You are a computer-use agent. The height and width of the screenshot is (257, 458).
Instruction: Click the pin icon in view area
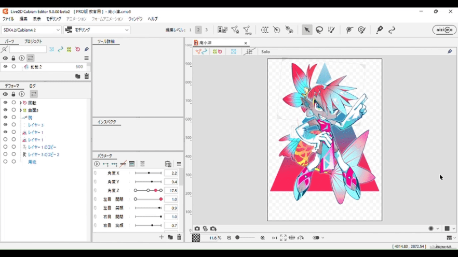point(450,52)
